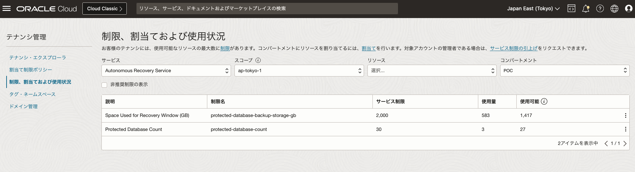Click available value 27
This screenshot has width=635, height=172.
click(523, 129)
